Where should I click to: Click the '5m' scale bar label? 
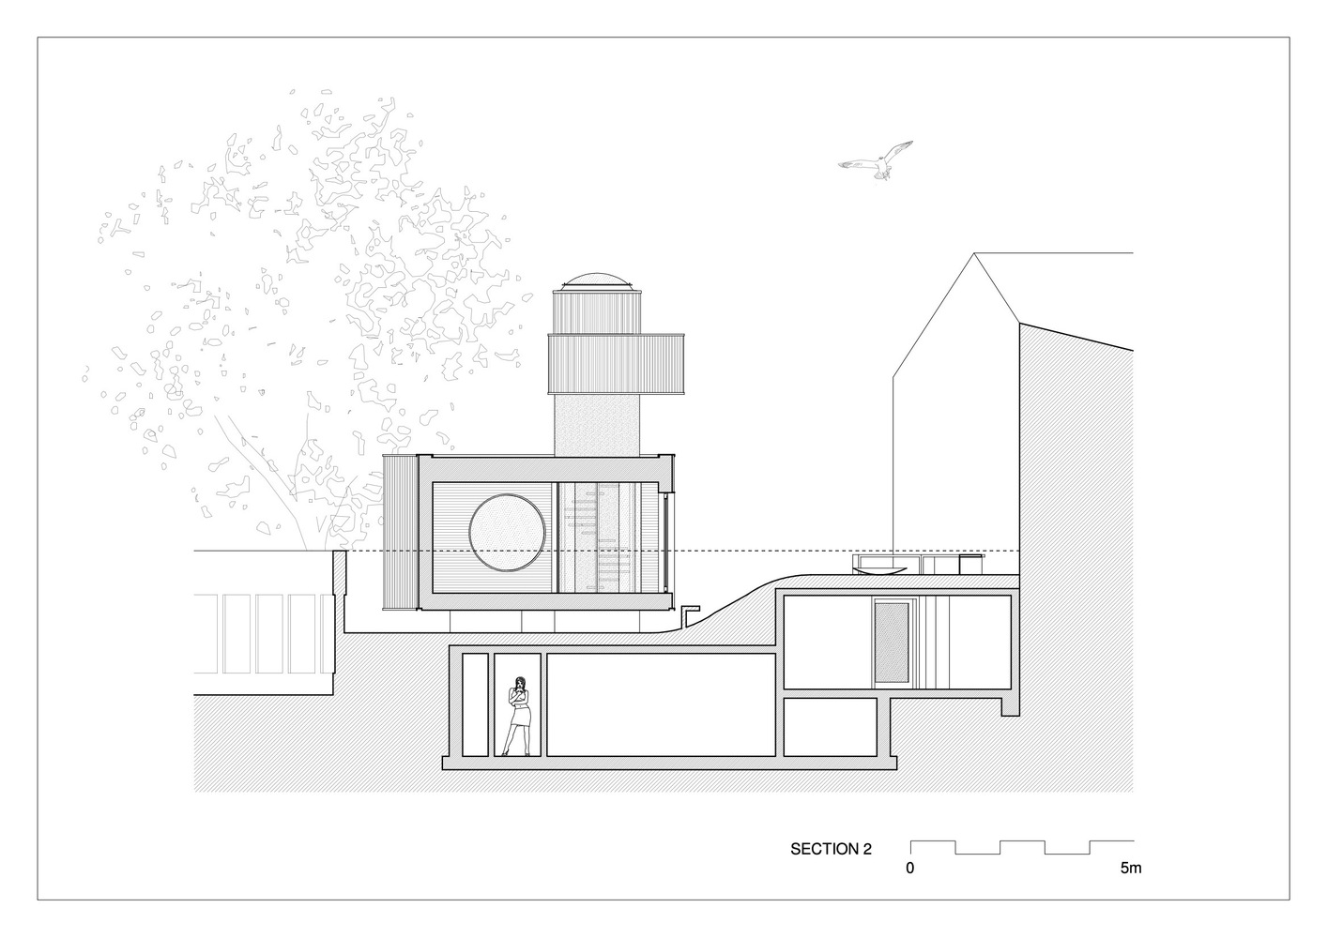[1131, 870]
